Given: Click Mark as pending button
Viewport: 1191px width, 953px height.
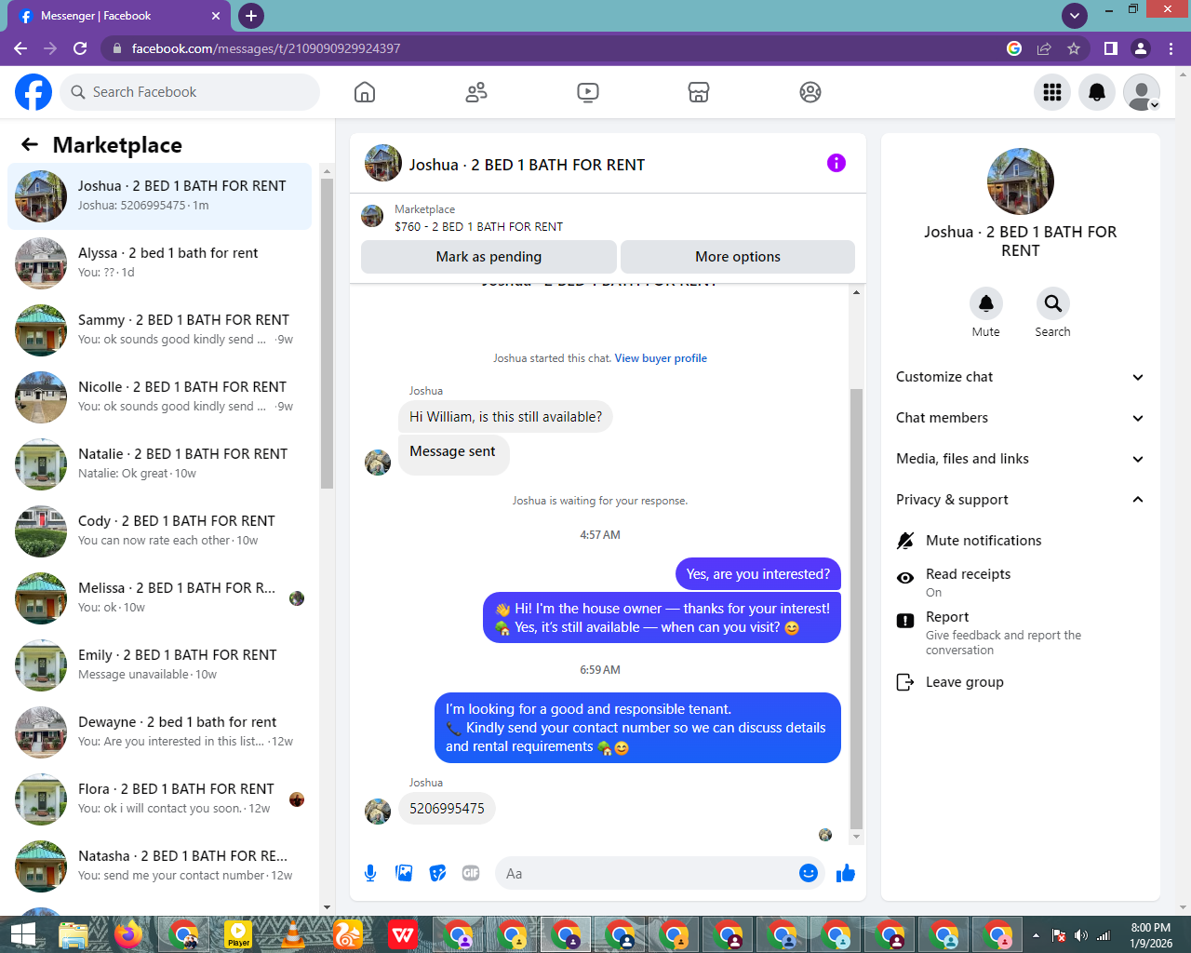Looking at the screenshot, I should click(488, 257).
